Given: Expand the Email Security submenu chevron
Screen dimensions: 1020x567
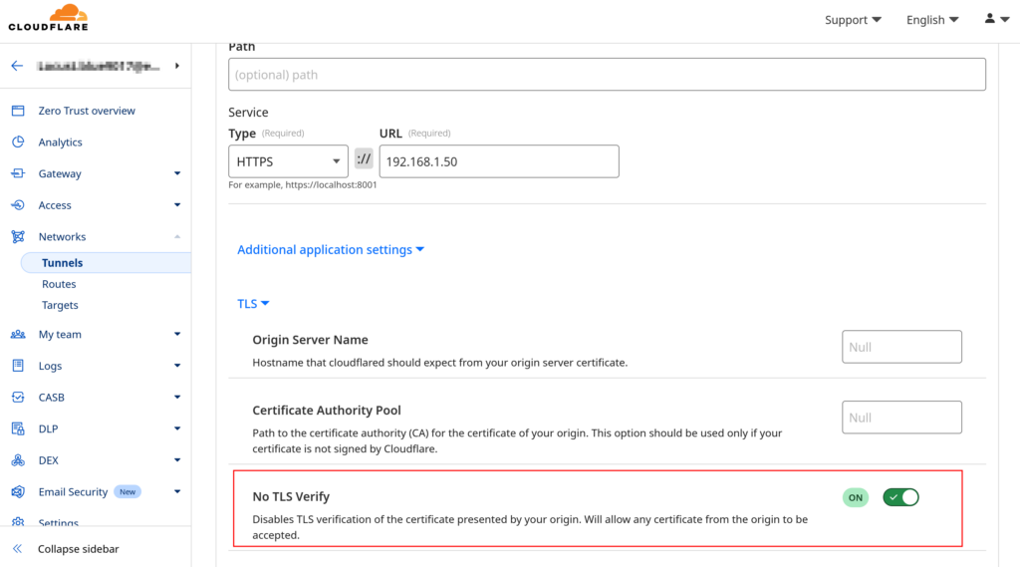Looking at the screenshot, I should [177, 491].
